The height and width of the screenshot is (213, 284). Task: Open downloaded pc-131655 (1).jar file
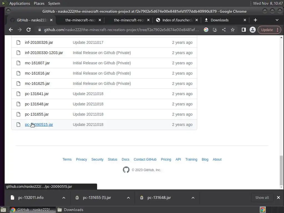(97, 197)
